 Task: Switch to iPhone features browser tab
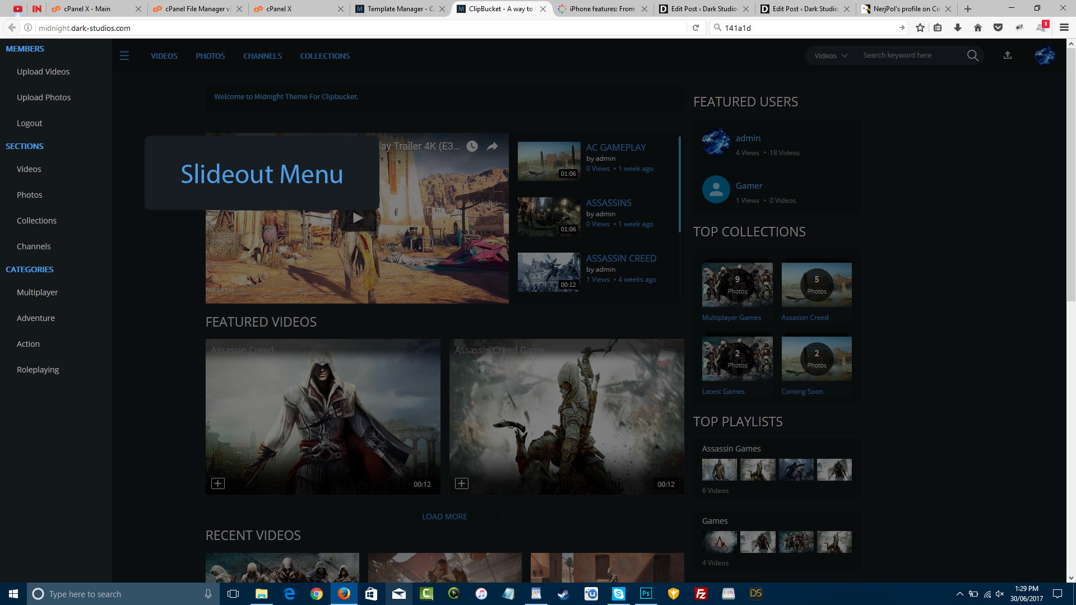click(x=602, y=9)
